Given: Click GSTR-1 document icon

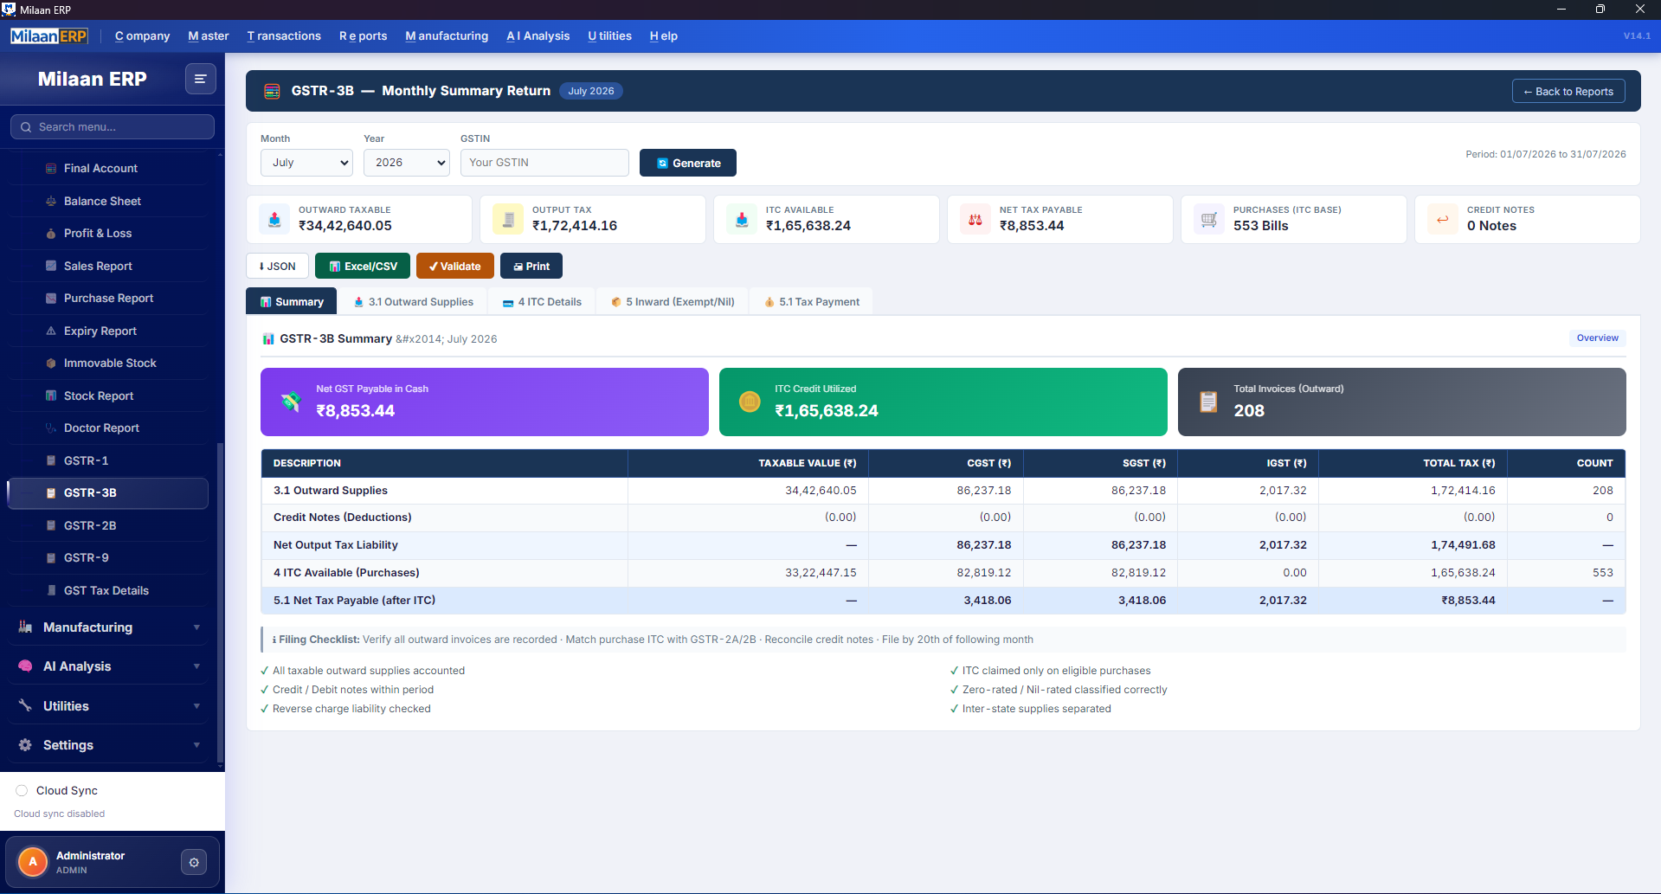Looking at the screenshot, I should point(51,460).
